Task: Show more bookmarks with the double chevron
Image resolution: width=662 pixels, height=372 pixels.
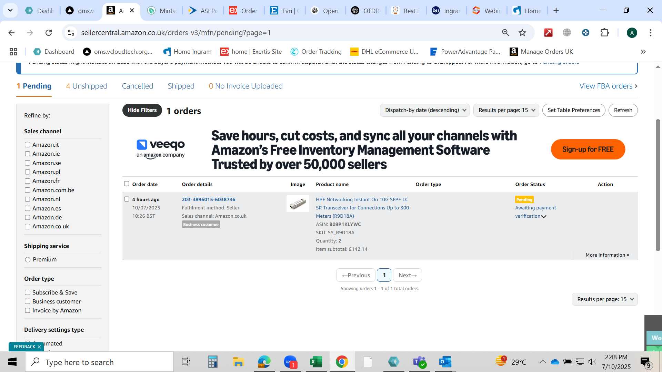Action: (643, 52)
